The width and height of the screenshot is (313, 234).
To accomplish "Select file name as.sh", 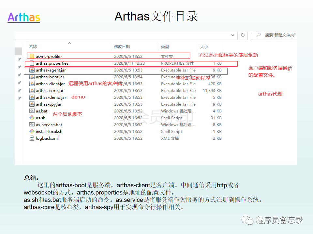I will [40, 118].
